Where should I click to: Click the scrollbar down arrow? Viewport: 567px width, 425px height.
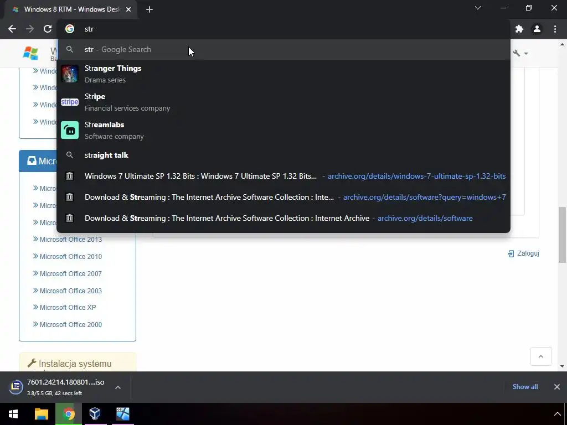tap(562, 366)
